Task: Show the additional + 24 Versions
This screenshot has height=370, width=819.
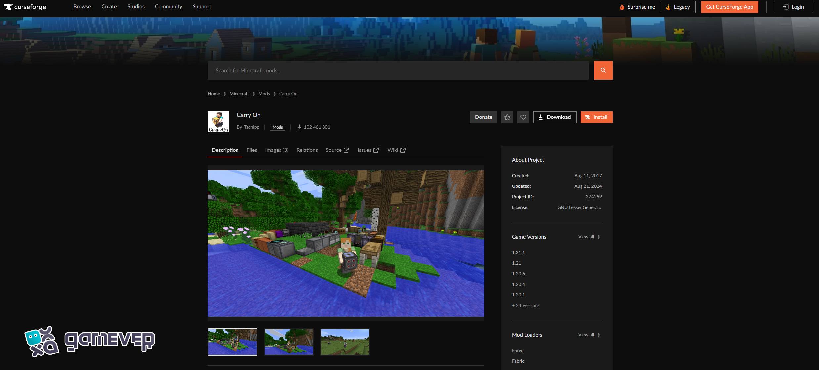Action: pyautogui.click(x=526, y=305)
